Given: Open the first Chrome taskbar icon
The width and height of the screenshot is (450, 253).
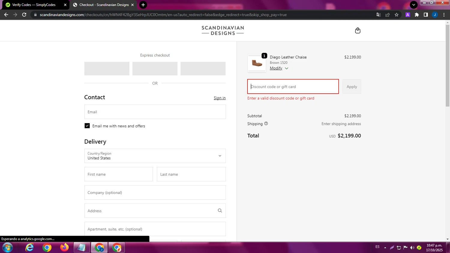Looking at the screenshot, I should pyautogui.click(x=47, y=248).
